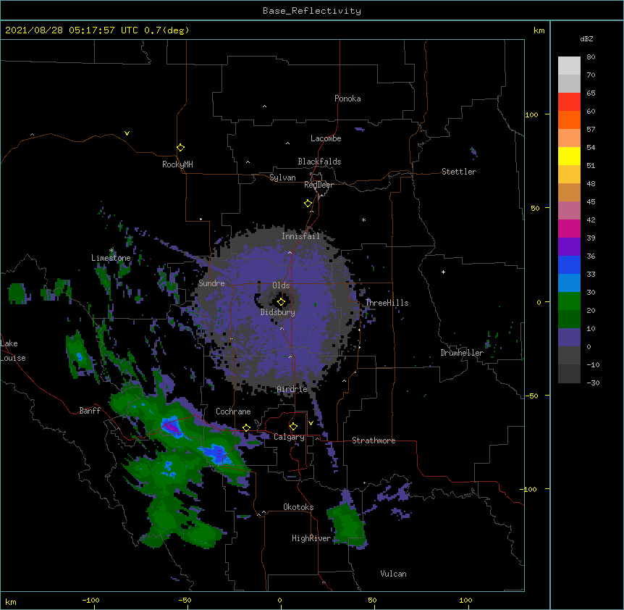Click the HighRiver label
Viewport: 624px width, 610px height.
[x=311, y=538]
